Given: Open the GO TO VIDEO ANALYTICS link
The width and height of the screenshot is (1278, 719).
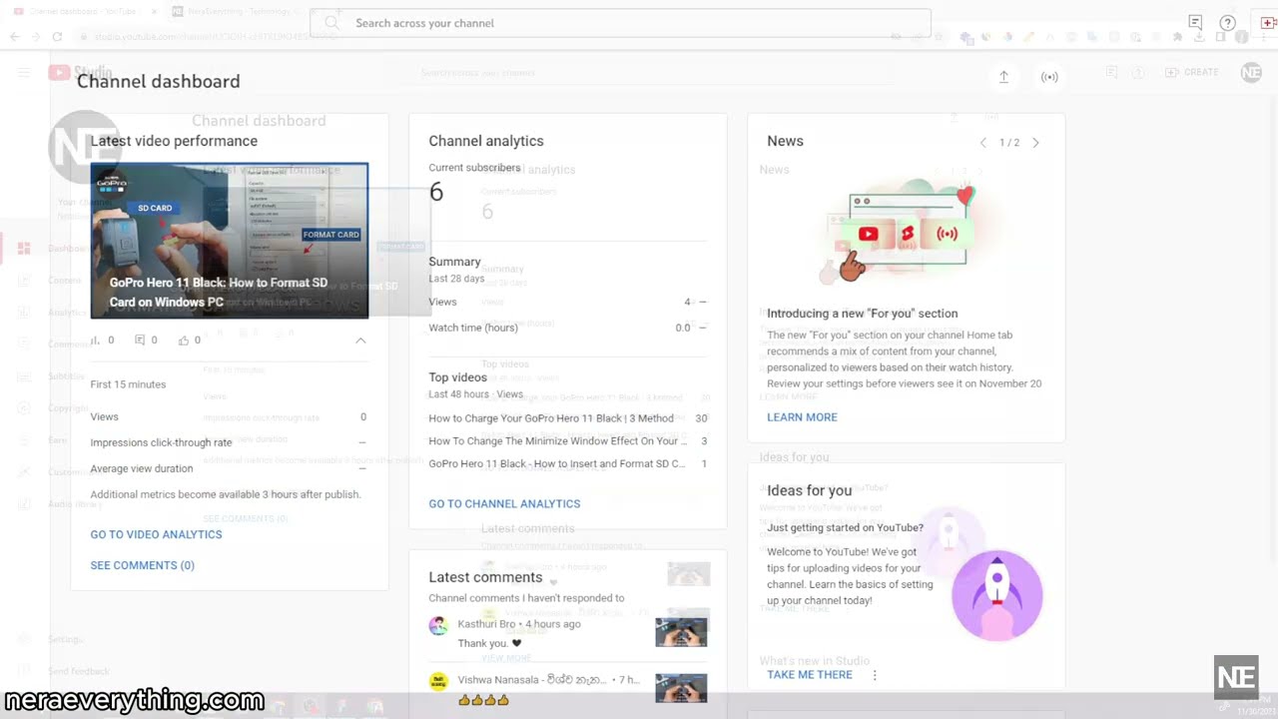Looking at the screenshot, I should click(x=157, y=534).
